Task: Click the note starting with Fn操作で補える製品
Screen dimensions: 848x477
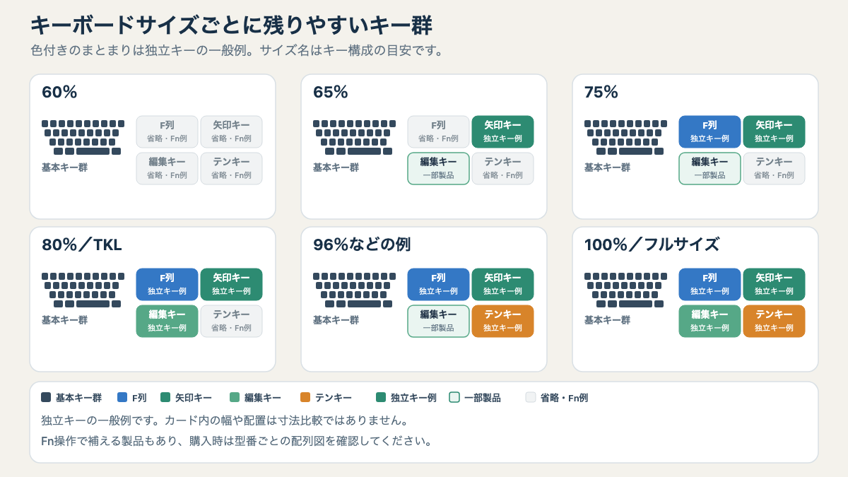Action: [237, 441]
